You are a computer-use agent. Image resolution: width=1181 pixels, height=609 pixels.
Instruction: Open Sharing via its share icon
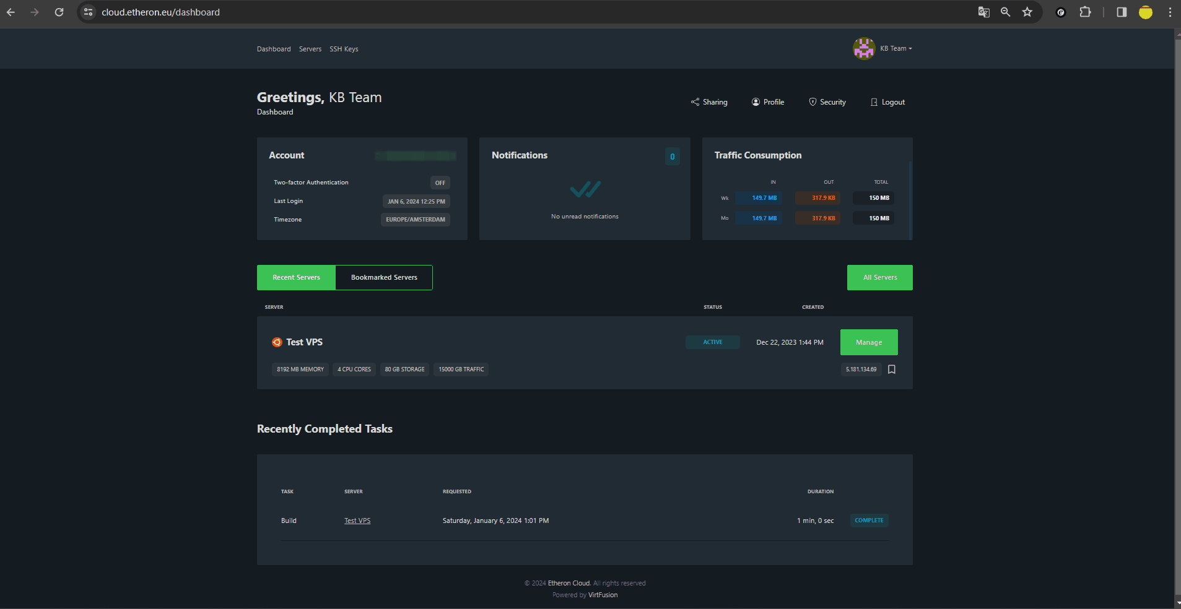point(695,102)
